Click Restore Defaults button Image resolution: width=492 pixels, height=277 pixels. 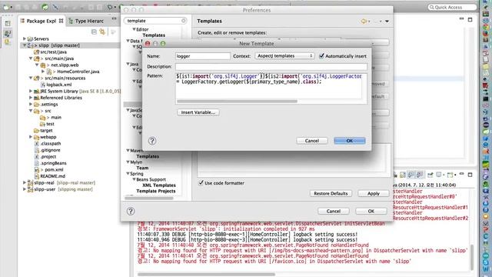pos(331,193)
